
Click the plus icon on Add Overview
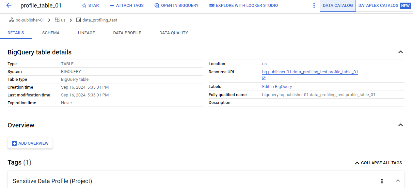[14, 143]
